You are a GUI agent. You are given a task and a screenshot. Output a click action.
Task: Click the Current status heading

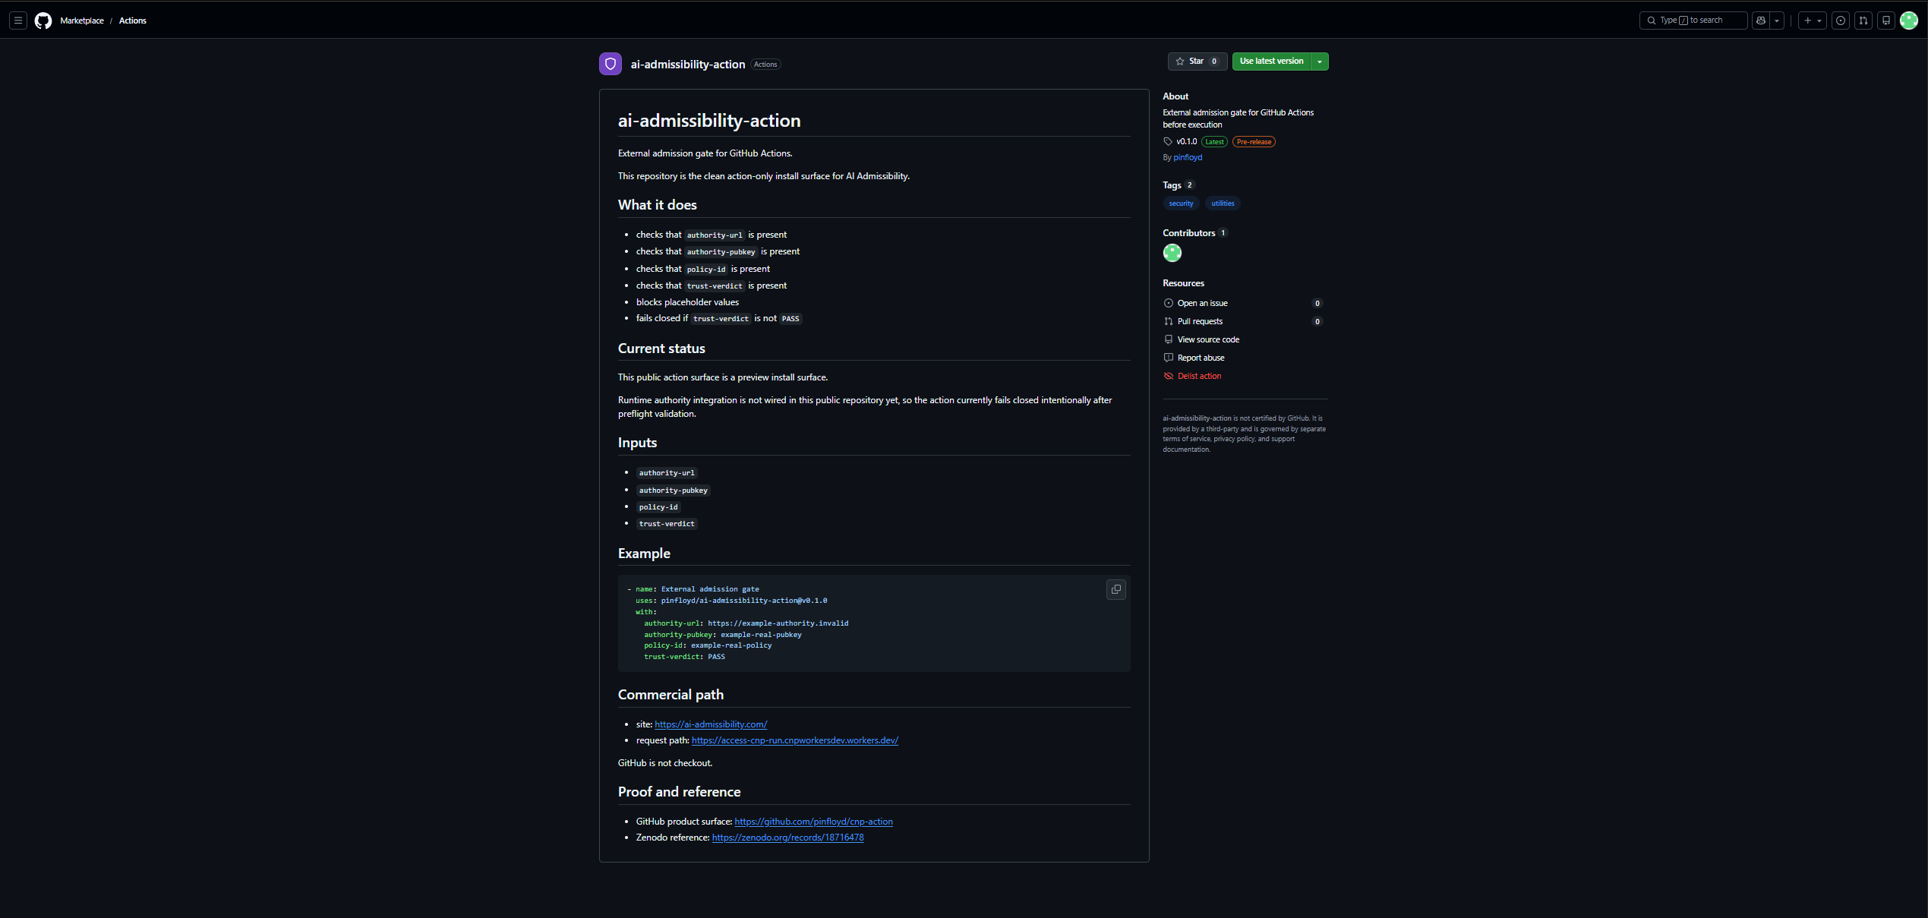(x=661, y=349)
